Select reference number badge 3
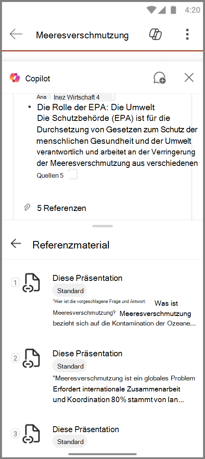The height and width of the screenshot is (459, 205). (x=15, y=433)
